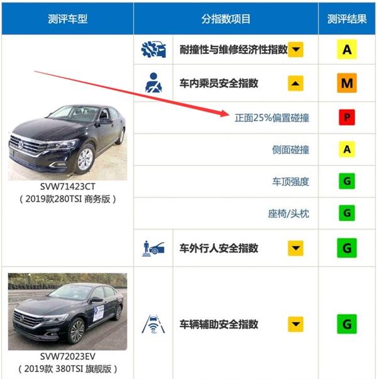The height and width of the screenshot is (379, 377).
Task: Click the 280TSI 商务版 car photo
Action: pos(67,142)
